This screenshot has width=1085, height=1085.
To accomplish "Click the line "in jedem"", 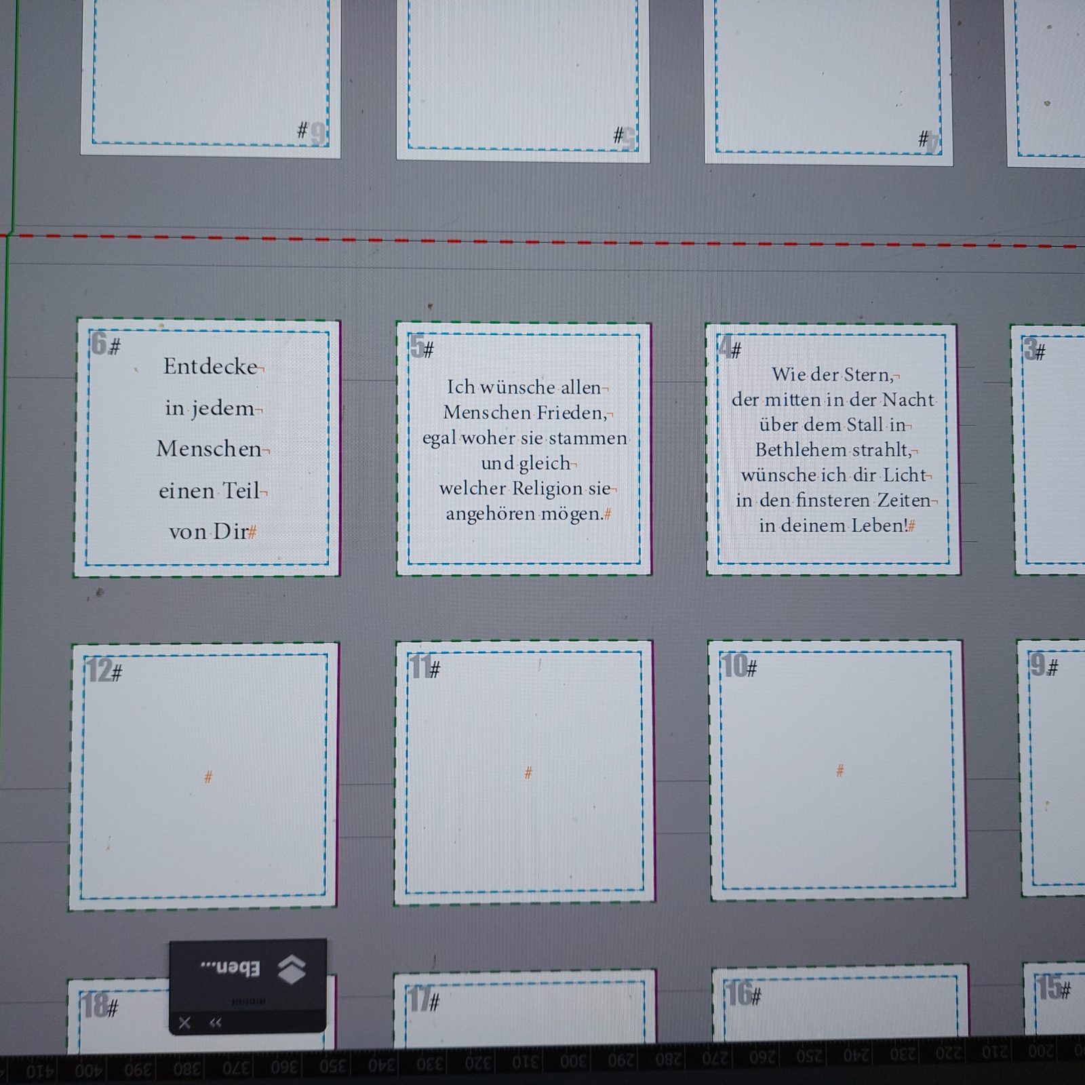I will point(210,408).
